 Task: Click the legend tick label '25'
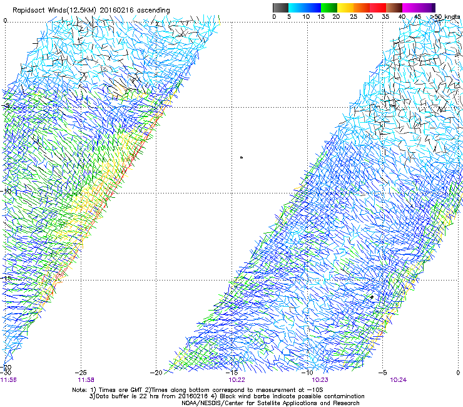click(x=354, y=17)
